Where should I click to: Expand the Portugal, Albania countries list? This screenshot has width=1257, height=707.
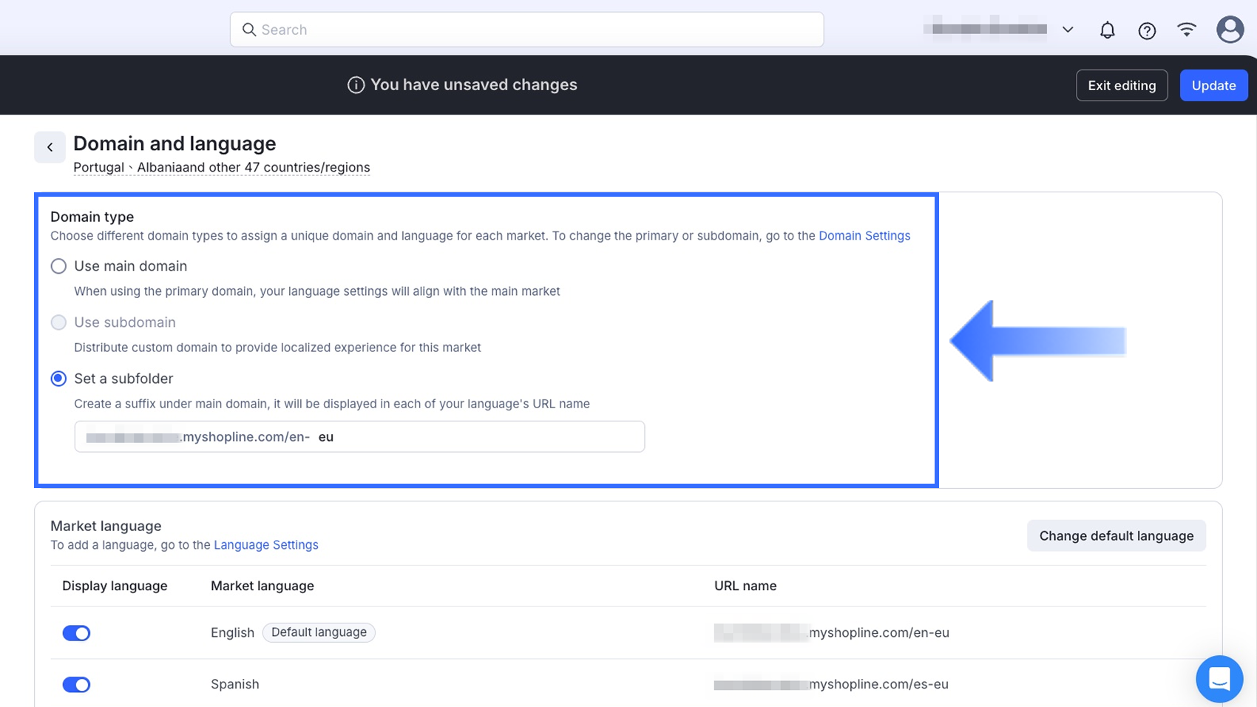point(221,168)
